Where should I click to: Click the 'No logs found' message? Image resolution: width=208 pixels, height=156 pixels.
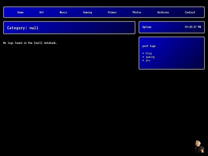tap(30, 43)
